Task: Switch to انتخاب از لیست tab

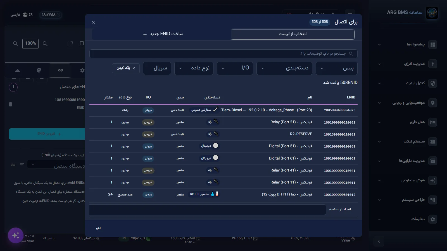Action: [x=293, y=34]
